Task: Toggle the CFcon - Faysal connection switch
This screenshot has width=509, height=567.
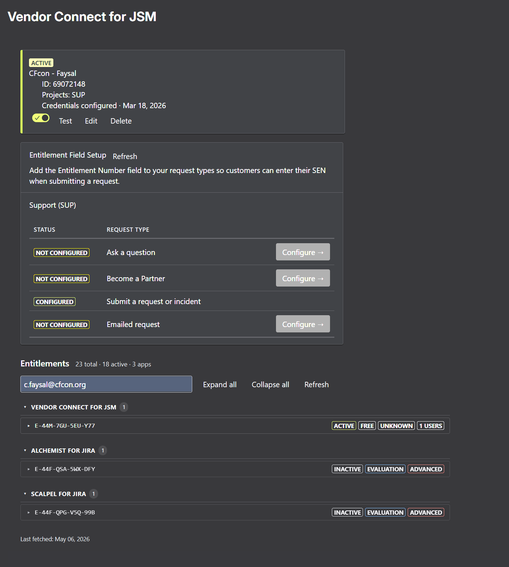Action: (x=41, y=118)
